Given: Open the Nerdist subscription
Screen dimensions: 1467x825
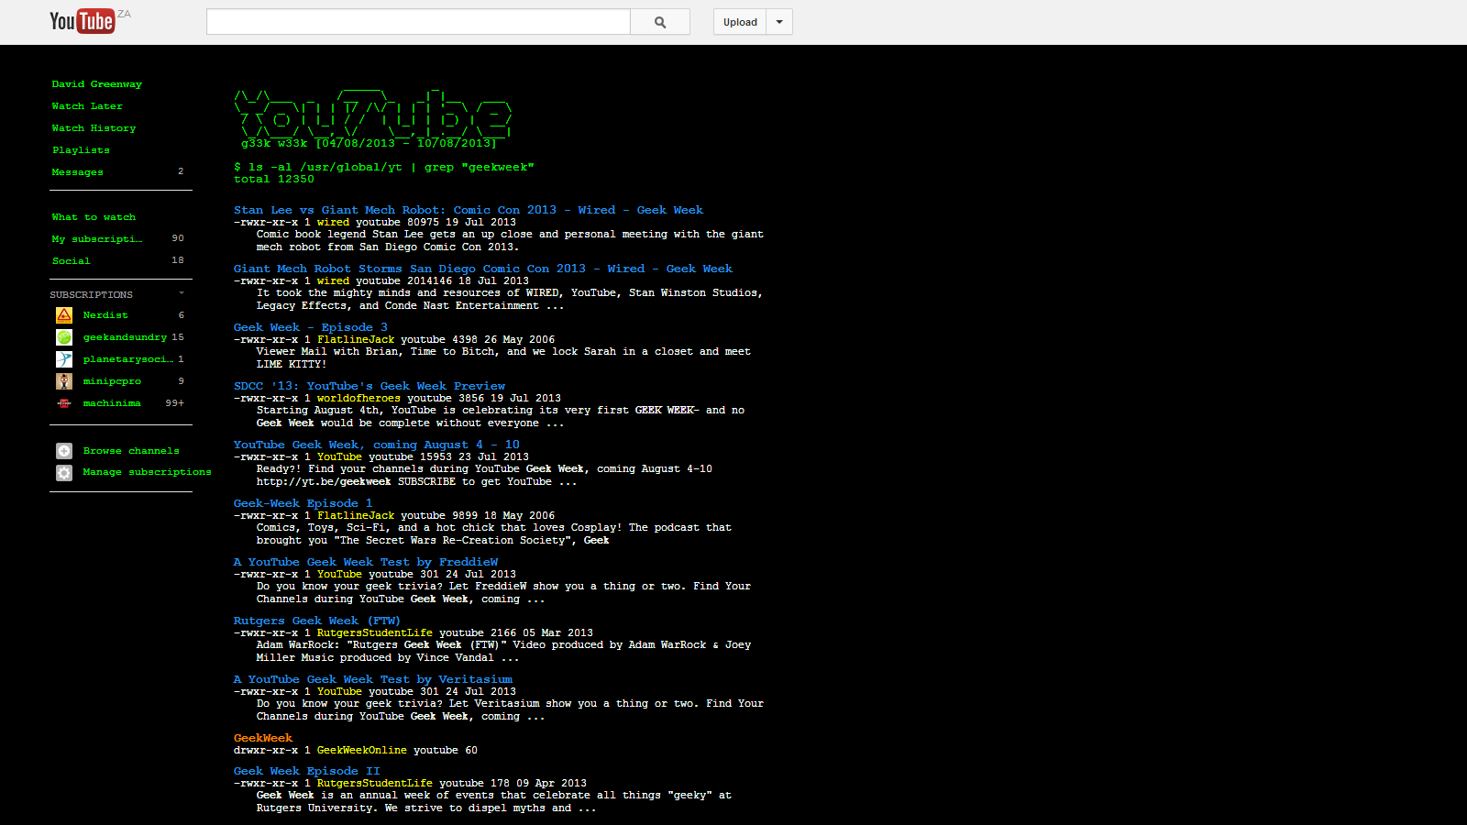Looking at the screenshot, I should coord(105,315).
